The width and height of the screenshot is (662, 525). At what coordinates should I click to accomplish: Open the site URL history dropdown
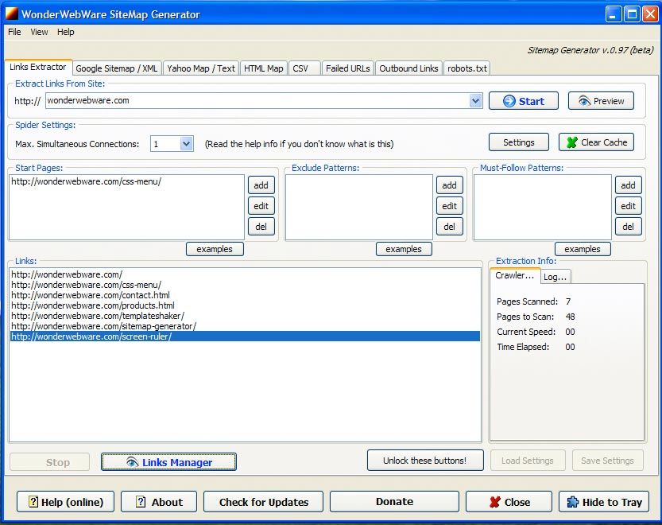coord(475,100)
